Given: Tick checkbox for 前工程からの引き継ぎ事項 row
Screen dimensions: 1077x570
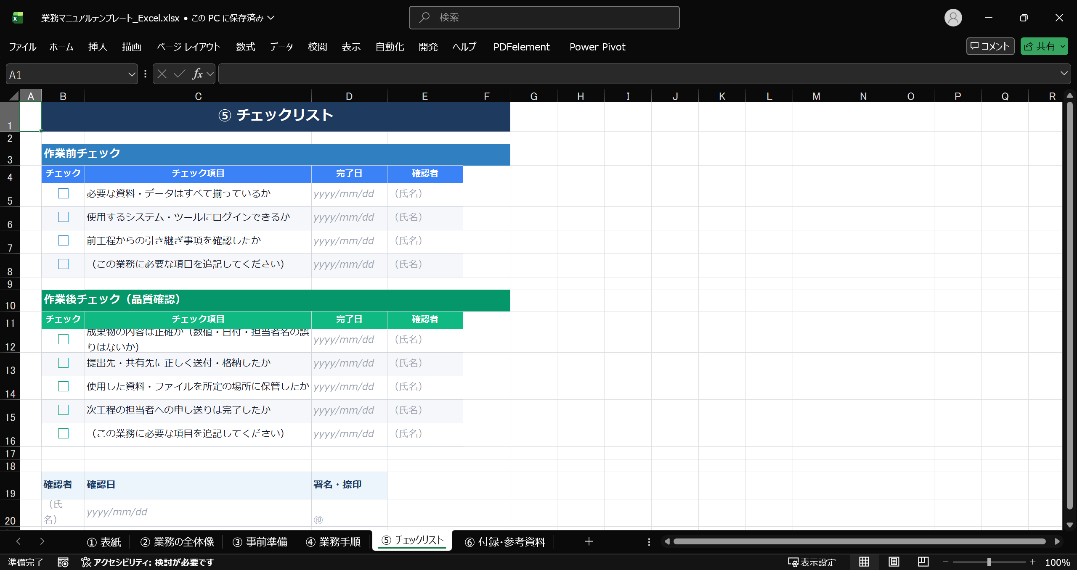Looking at the screenshot, I should coord(63,240).
